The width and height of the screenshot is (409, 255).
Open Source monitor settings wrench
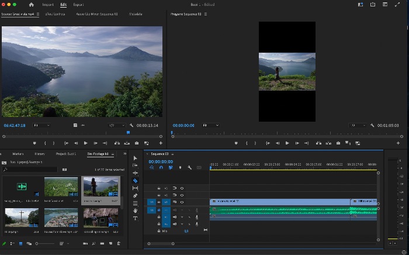click(x=131, y=125)
